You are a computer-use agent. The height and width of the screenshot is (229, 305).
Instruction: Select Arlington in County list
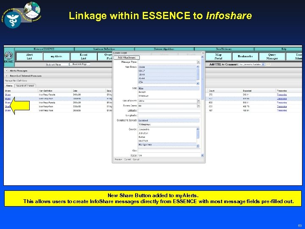pyautogui.click(x=167, y=133)
